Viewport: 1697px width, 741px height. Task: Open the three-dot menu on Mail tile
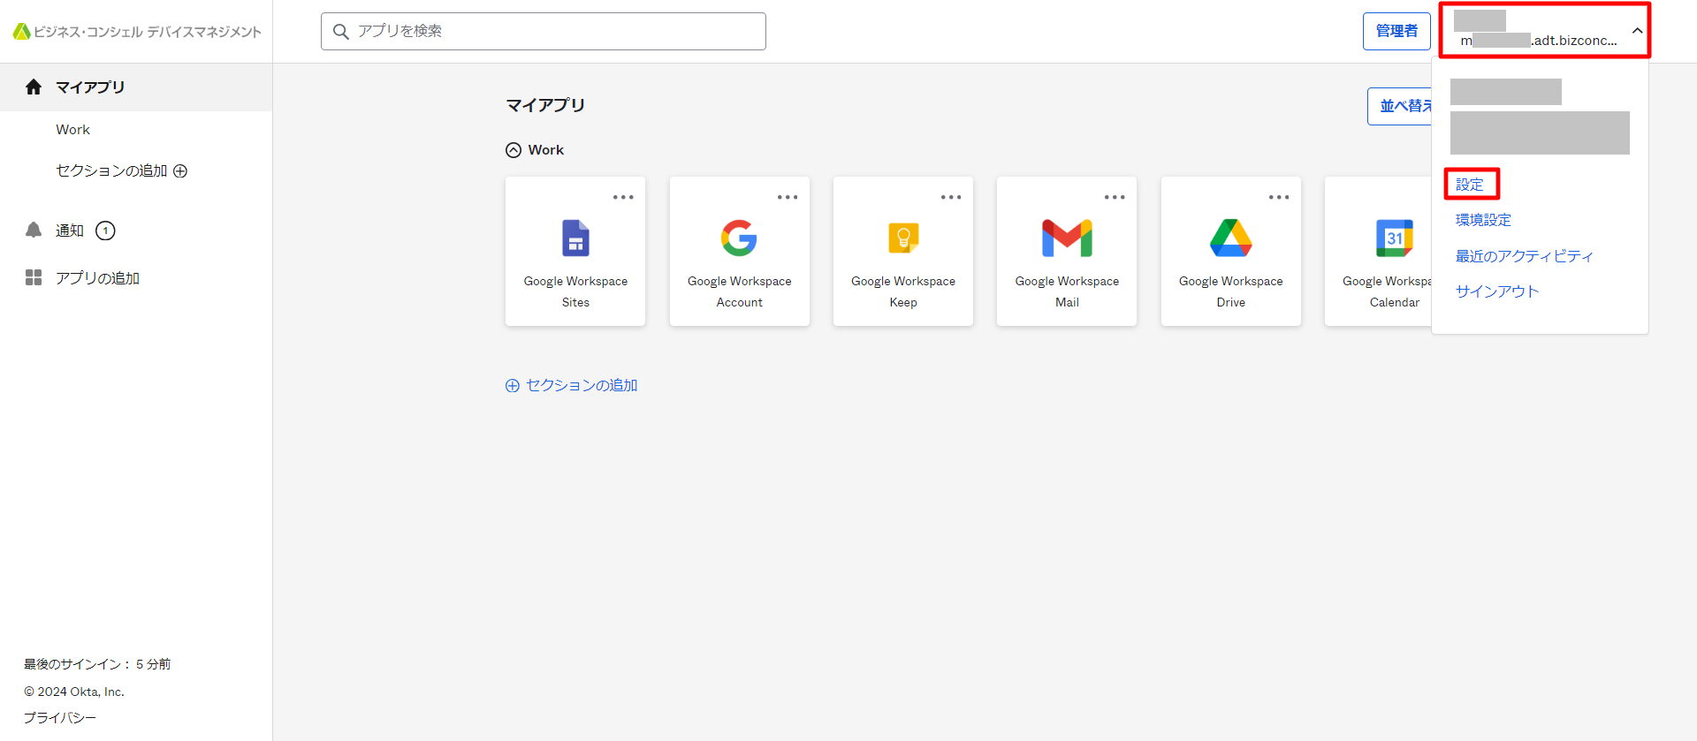coord(1115,197)
